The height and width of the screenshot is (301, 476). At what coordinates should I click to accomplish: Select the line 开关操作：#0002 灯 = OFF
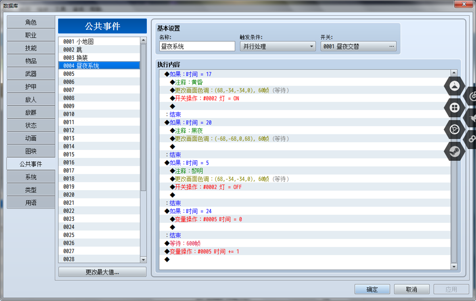coord(305,187)
